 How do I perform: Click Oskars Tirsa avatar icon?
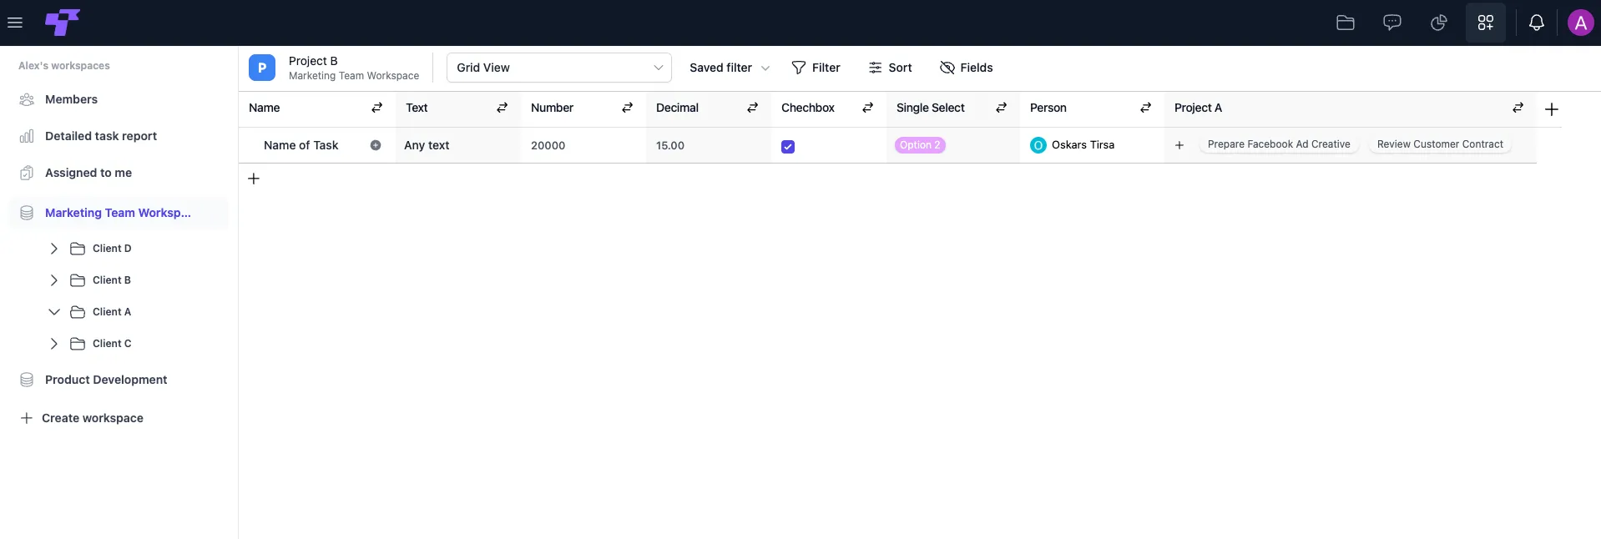[x=1038, y=145]
